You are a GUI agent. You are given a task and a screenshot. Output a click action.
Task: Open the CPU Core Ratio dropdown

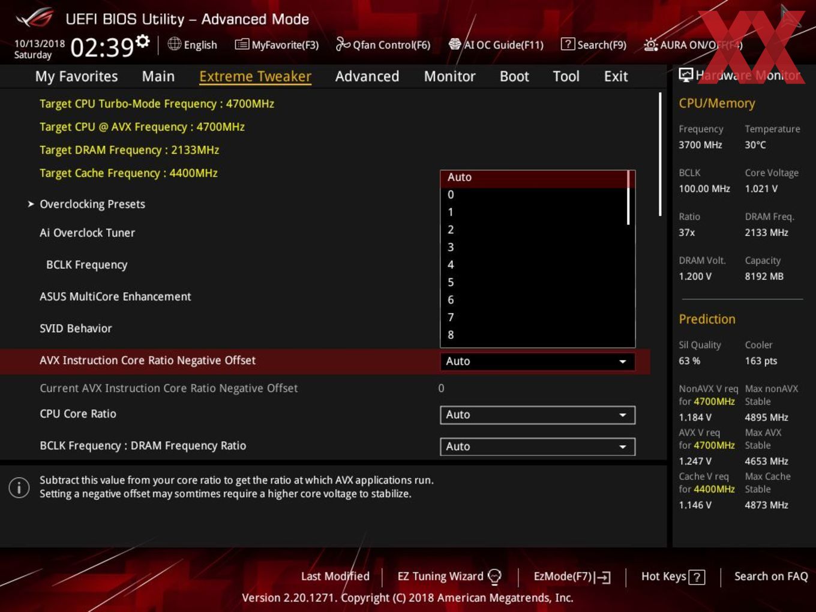(538, 415)
